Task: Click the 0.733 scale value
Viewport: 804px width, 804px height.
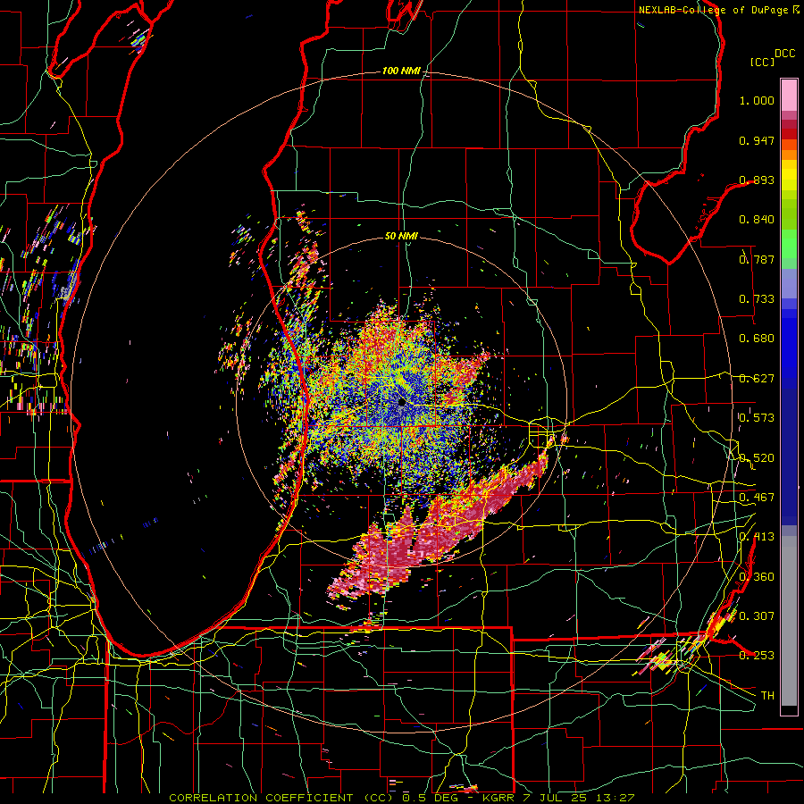Action: [x=757, y=299]
